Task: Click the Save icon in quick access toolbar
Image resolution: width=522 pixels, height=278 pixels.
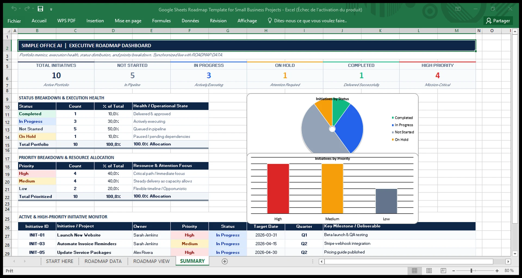Action: pos(40,9)
